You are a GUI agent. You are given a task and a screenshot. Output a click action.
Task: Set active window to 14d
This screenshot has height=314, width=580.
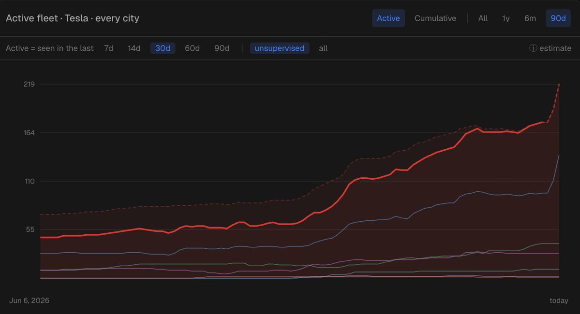point(134,48)
